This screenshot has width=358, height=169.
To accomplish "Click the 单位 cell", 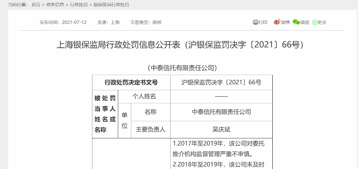I will (125, 121).
